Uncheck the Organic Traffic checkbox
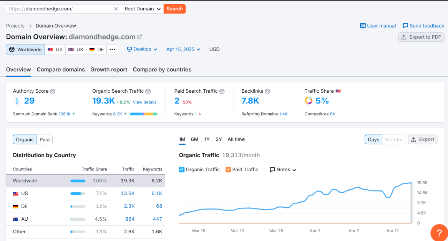 tap(182, 169)
